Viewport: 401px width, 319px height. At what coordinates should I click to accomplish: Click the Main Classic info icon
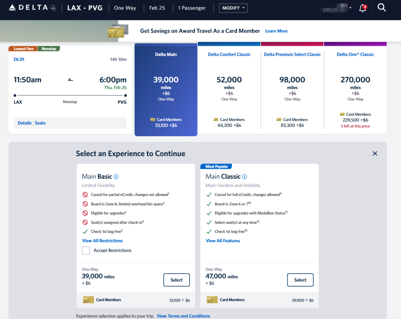pyautogui.click(x=244, y=177)
